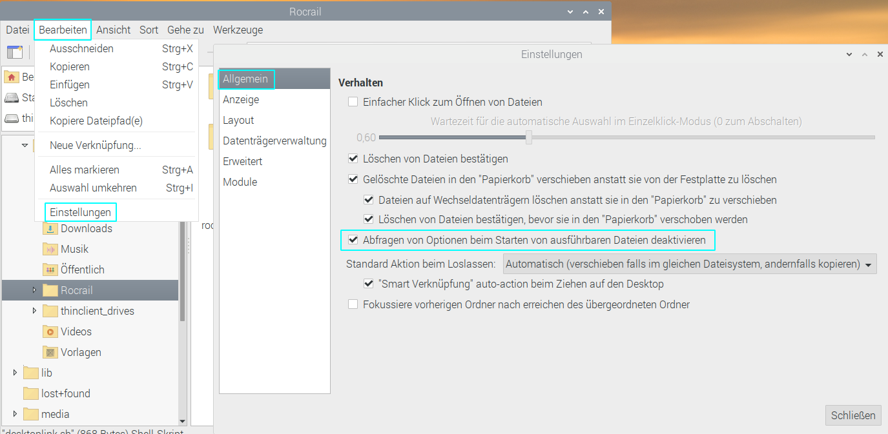Click the Wartezeit slider handle
888x434 pixels.
pos(529,137)
